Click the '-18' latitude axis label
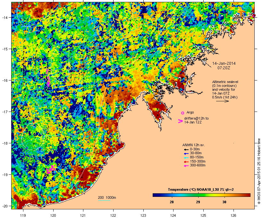The image size is (263, 218). point(4,143)
